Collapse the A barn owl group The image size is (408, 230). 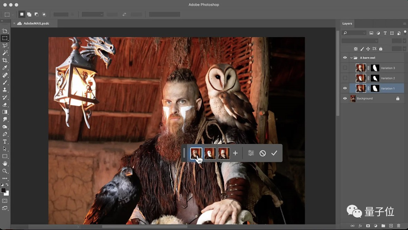351,58
